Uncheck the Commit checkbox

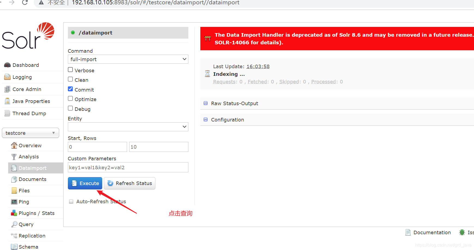[70, 89]
